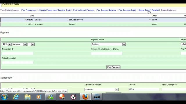Click the Payment section heading
Image resolution: width=186 pixels, height=104 pixels.
[x=5, y=33]
